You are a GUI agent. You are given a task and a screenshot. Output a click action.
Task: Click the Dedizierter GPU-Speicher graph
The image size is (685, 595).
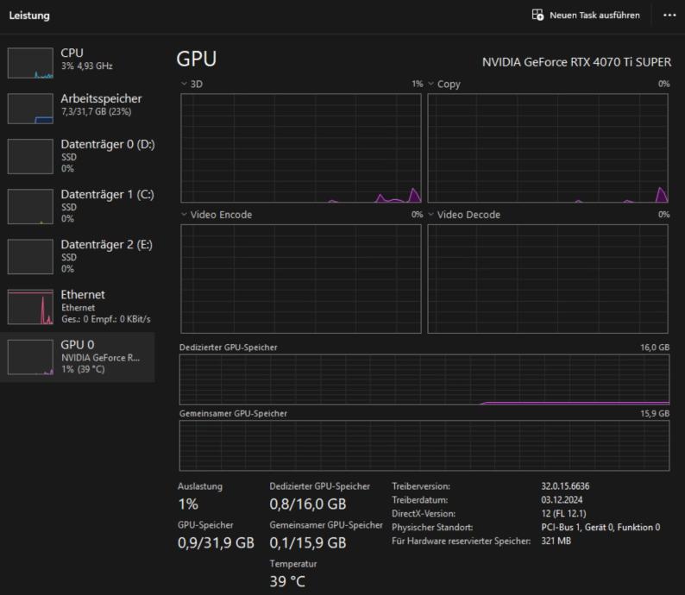[424, 379]
